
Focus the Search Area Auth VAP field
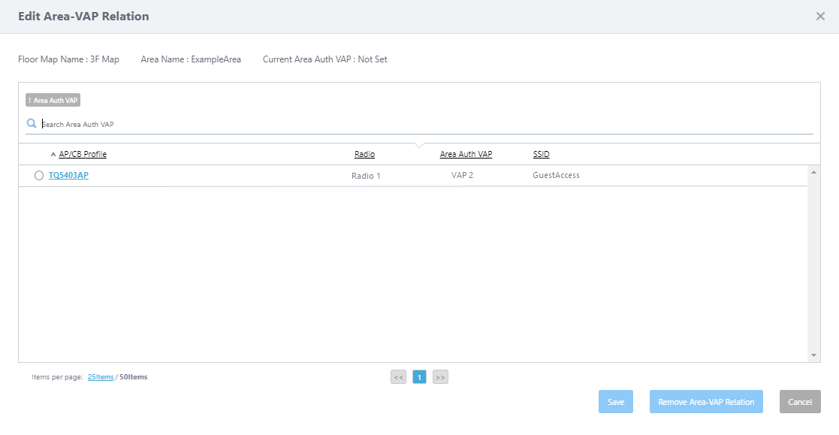(421, 124)
